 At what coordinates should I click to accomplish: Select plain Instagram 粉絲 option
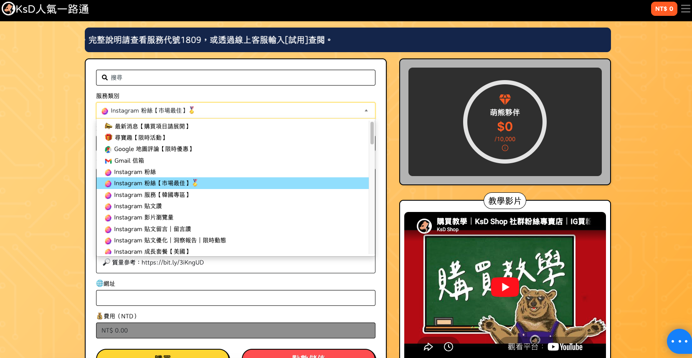tap(233, 172)
